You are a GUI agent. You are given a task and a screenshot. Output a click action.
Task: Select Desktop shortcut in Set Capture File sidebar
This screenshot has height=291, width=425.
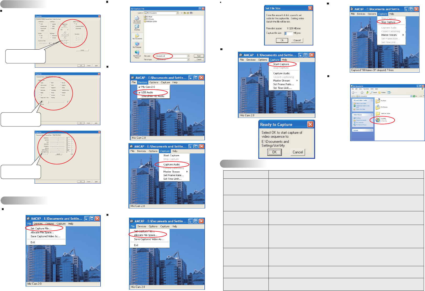(x=137, y=27)
